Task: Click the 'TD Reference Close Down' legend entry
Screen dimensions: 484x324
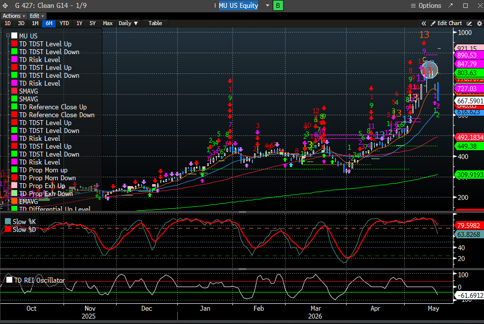Action: click(x=57, y=115)
